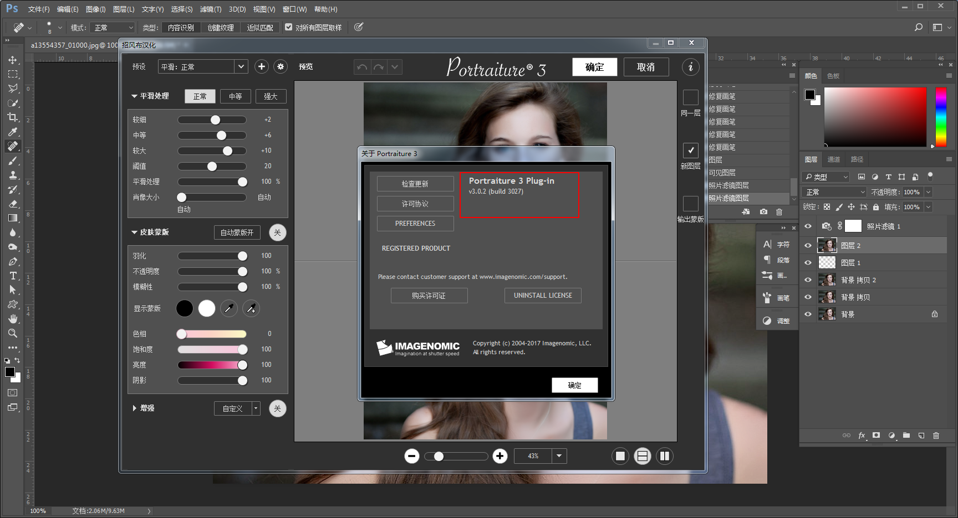Select vertical split preview icon

[665, 456]
